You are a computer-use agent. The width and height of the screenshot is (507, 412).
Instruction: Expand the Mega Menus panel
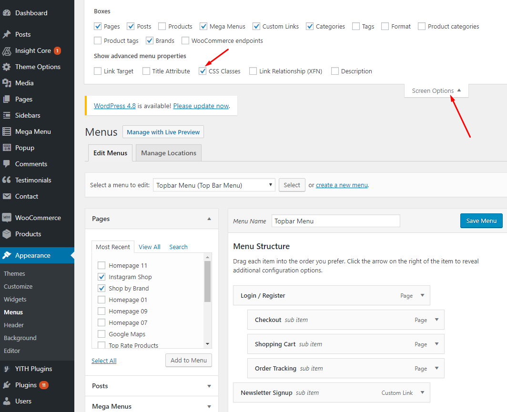(209, 406)
